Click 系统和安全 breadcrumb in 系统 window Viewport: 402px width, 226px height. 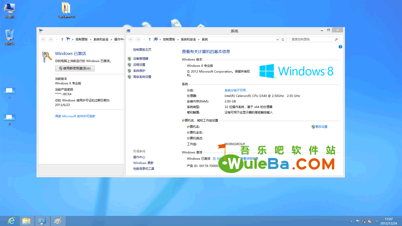point(188,39)
